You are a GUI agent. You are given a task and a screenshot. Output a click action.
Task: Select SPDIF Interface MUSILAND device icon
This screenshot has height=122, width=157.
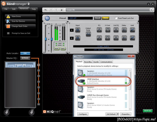[x=81, y=81]
